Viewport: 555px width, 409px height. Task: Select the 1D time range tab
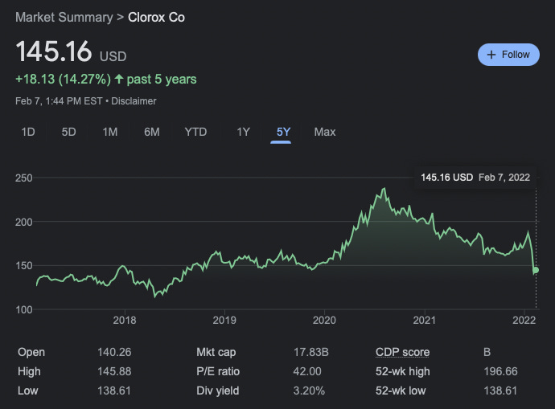[28, 132]
